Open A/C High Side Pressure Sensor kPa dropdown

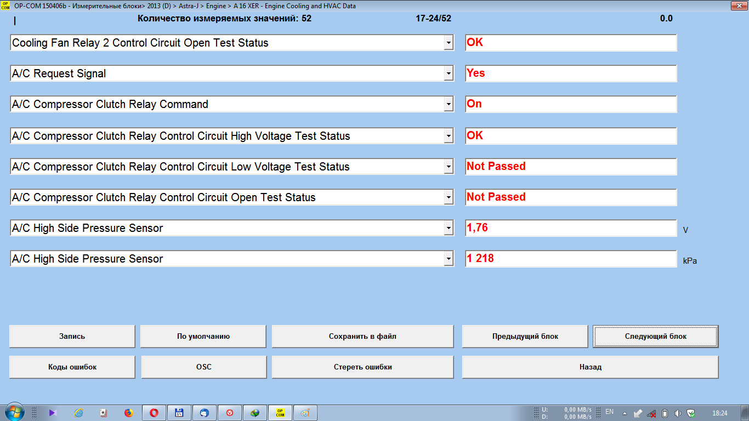pyautogui.click(x=449, y=259)
